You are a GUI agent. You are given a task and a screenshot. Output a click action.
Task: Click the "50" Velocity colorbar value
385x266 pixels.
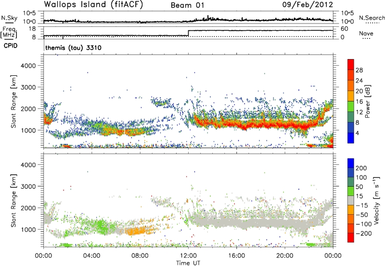(359, 187)
